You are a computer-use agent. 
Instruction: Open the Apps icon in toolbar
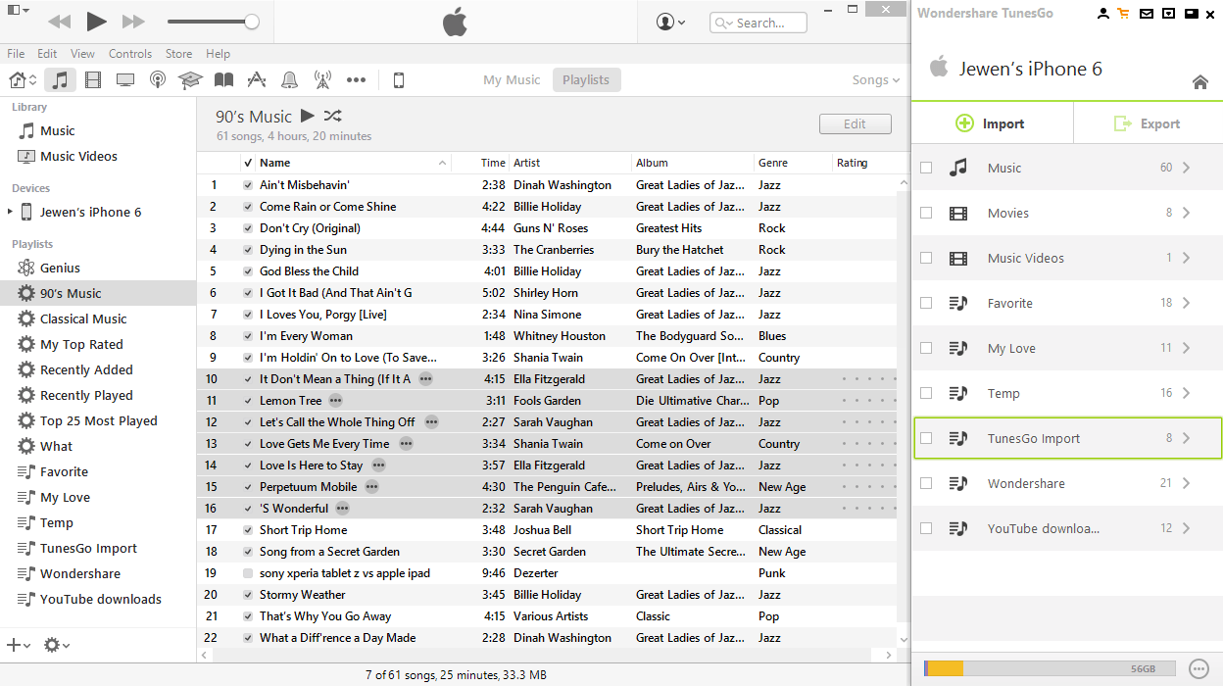click(257, 80)
